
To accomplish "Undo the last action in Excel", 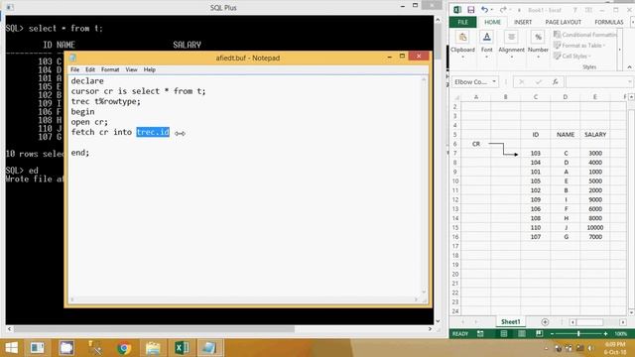I will [x=484, y=10].
